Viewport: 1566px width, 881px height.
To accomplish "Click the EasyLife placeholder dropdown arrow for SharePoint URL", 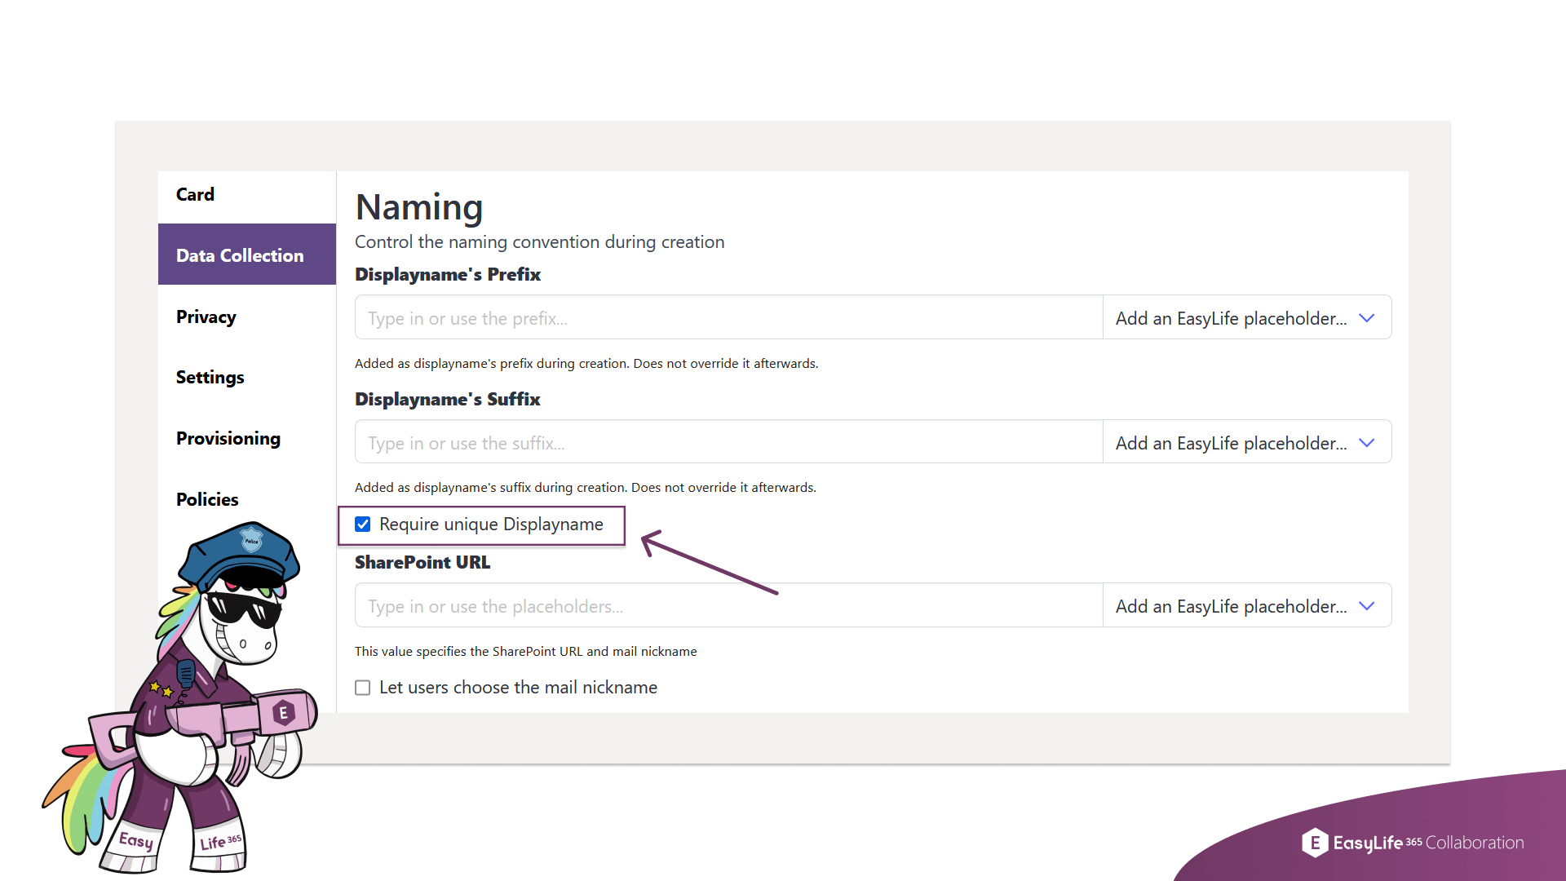I will [1371, 605].
